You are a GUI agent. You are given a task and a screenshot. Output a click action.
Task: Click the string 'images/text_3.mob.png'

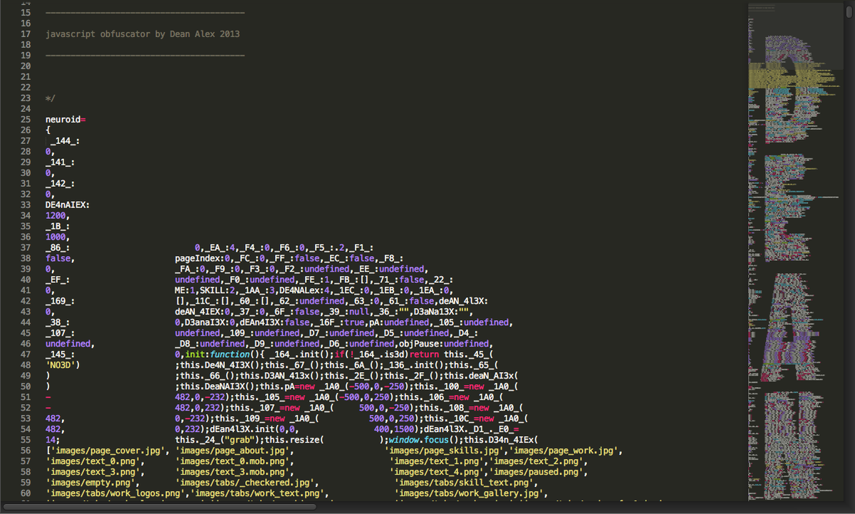(x=230, y=472)
